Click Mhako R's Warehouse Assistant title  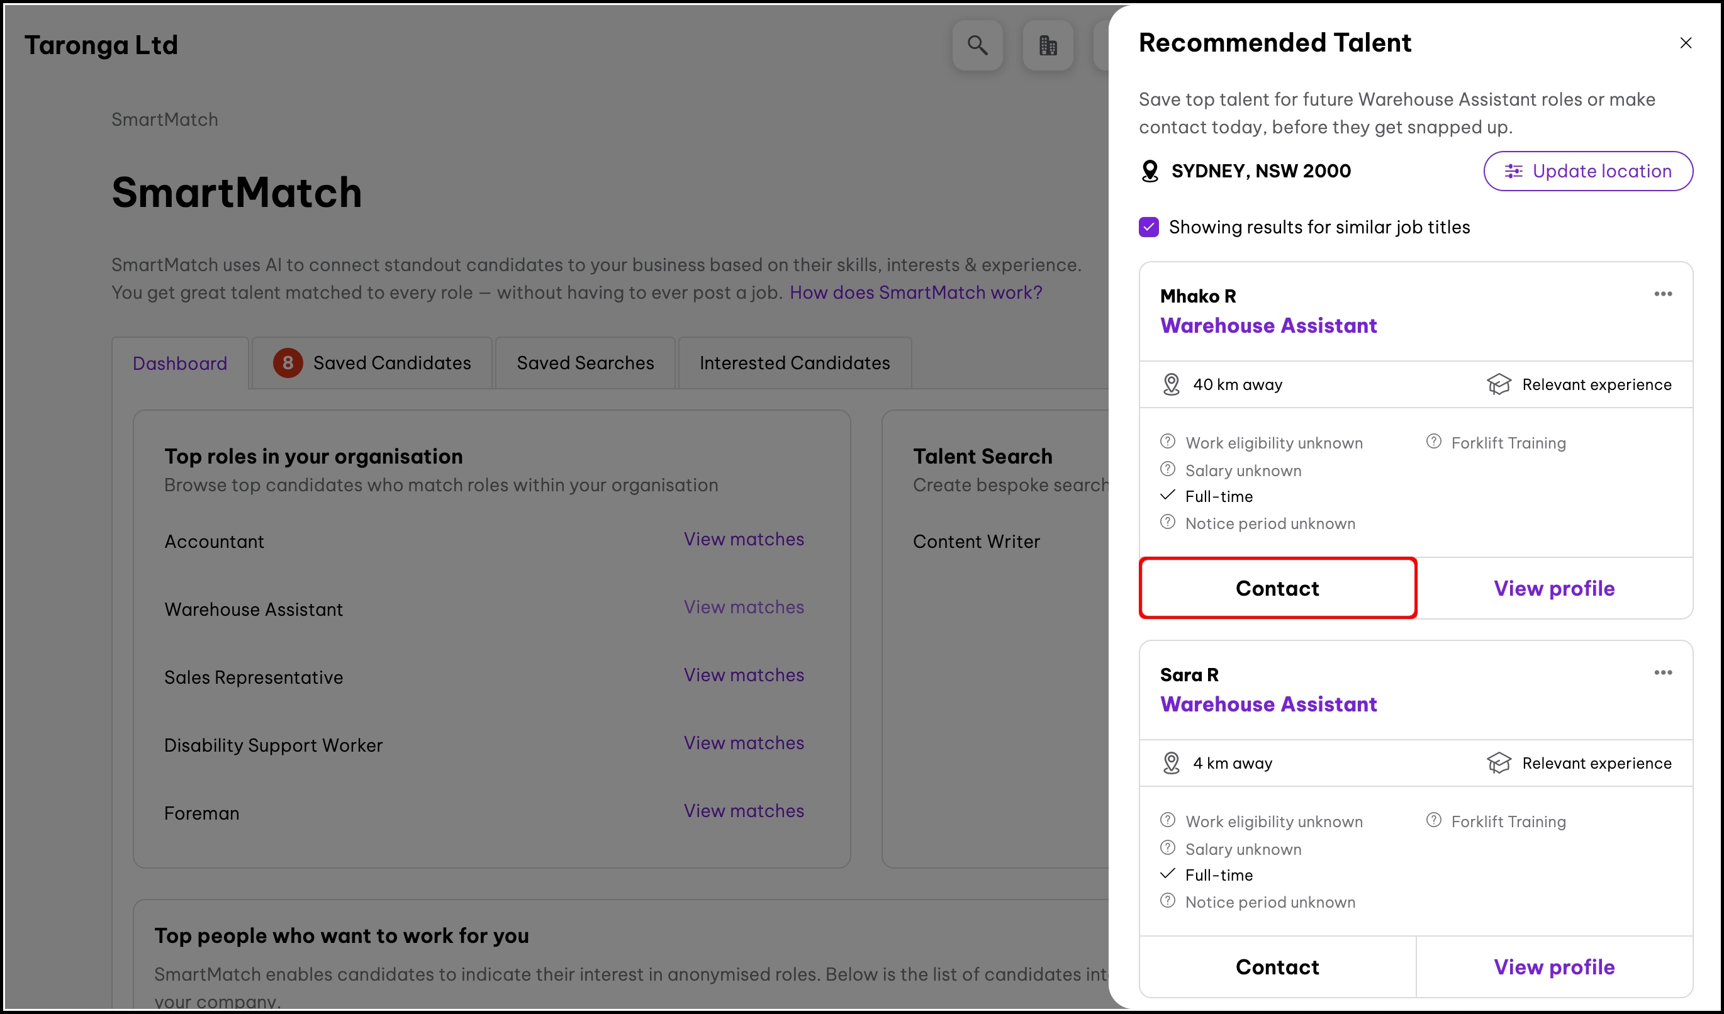pyautogui.click(x=1268, y=325)
